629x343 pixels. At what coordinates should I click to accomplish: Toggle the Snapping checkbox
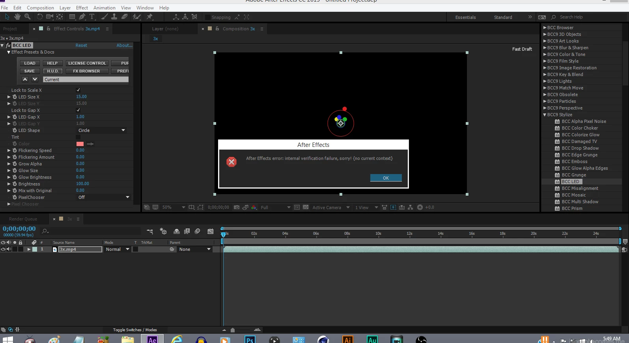pyautogui.click(x=207, y=17)
